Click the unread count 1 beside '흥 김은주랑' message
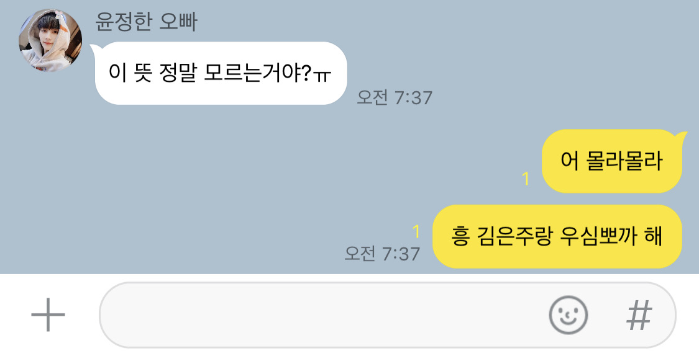The width and height of the screenshot is (699, 356). (x=416, y=231)
